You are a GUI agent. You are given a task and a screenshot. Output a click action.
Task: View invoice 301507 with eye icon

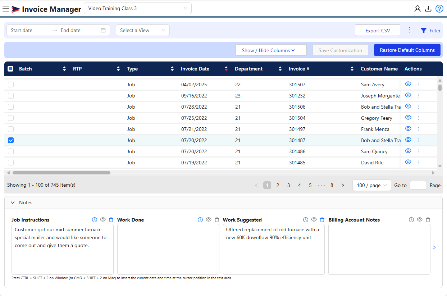click(x=408, y=84)
